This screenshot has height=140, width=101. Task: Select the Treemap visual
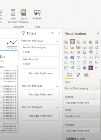point(91,52)
